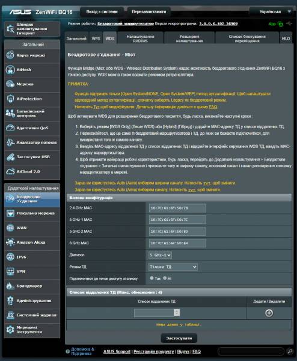297x361 pixels.
Task: Switch to Список блокування переміщення tab
Action: click(x=247, y=39)
